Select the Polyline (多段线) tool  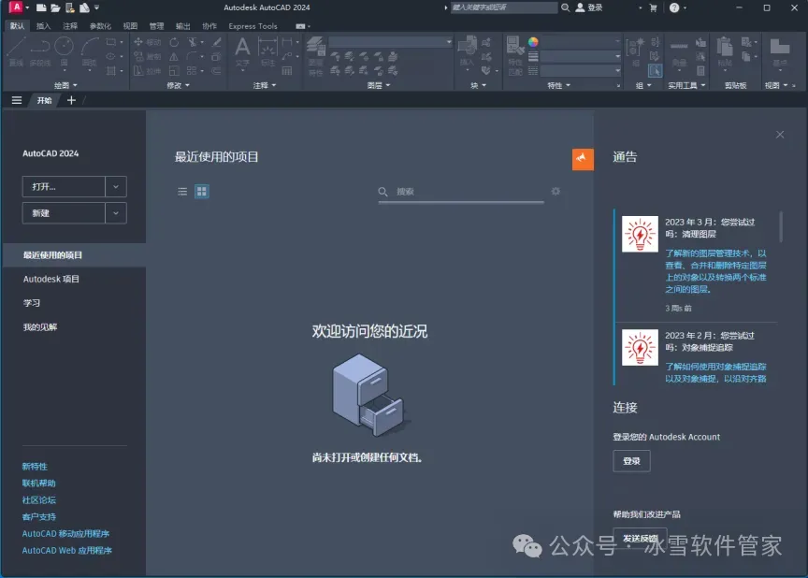(x=39, y=51)
